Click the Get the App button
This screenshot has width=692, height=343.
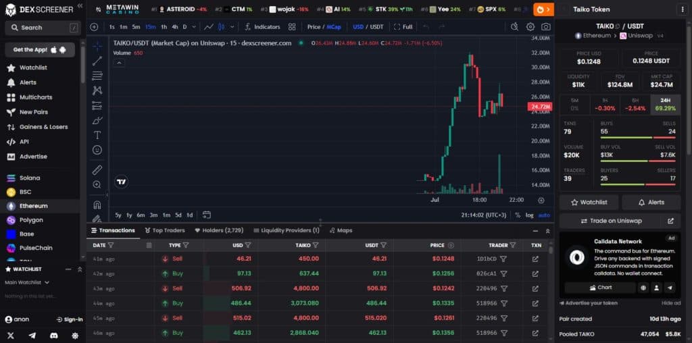pyautogui.click(x=40, y=50)
